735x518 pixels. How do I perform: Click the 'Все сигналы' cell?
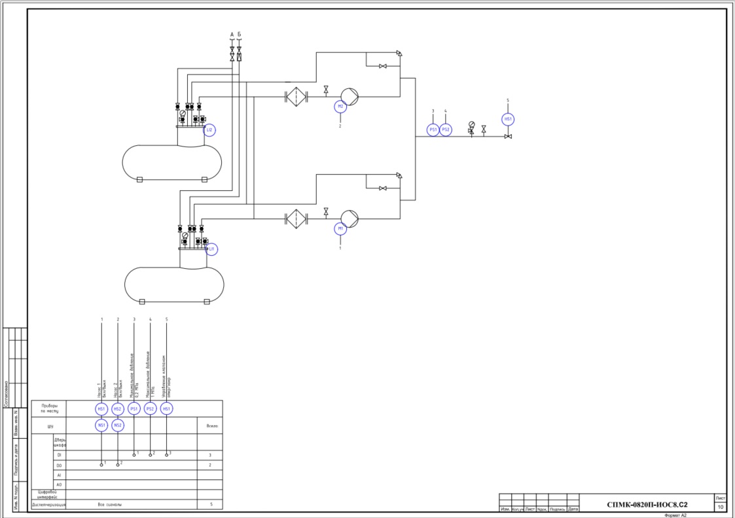click(x=110, y=505)
